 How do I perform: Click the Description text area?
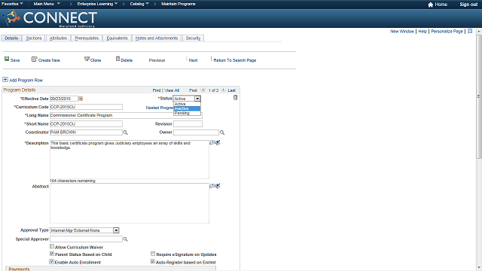[x=130, y=160]
